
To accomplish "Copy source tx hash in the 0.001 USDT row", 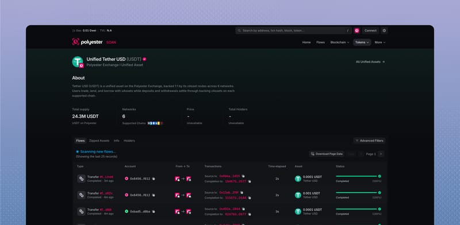I will [241, 192].
